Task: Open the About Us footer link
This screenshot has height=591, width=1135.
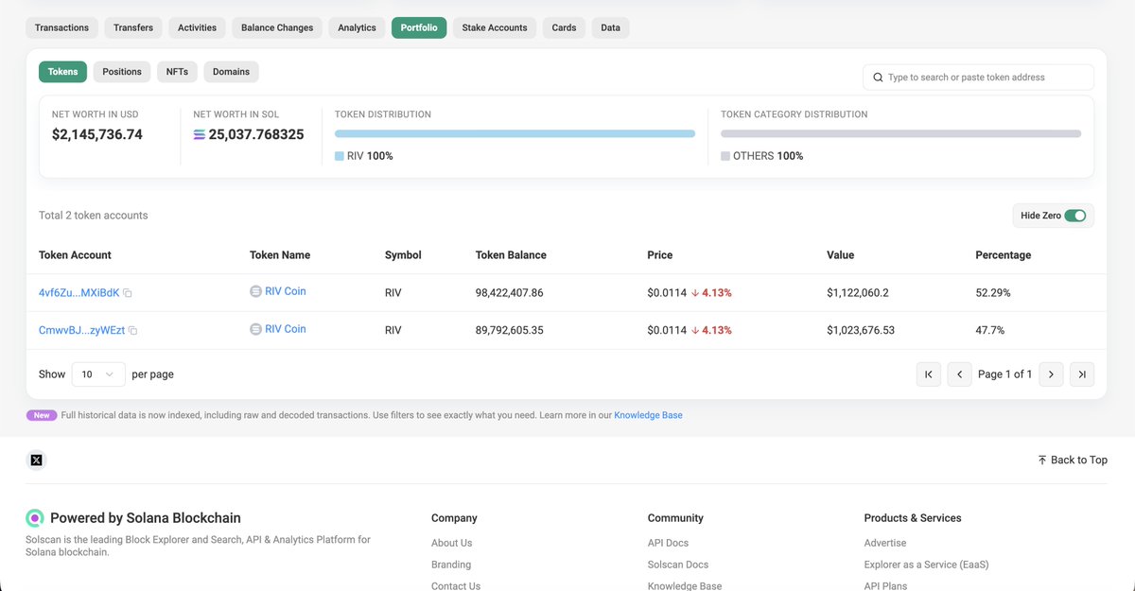Action: coord(451,543)
